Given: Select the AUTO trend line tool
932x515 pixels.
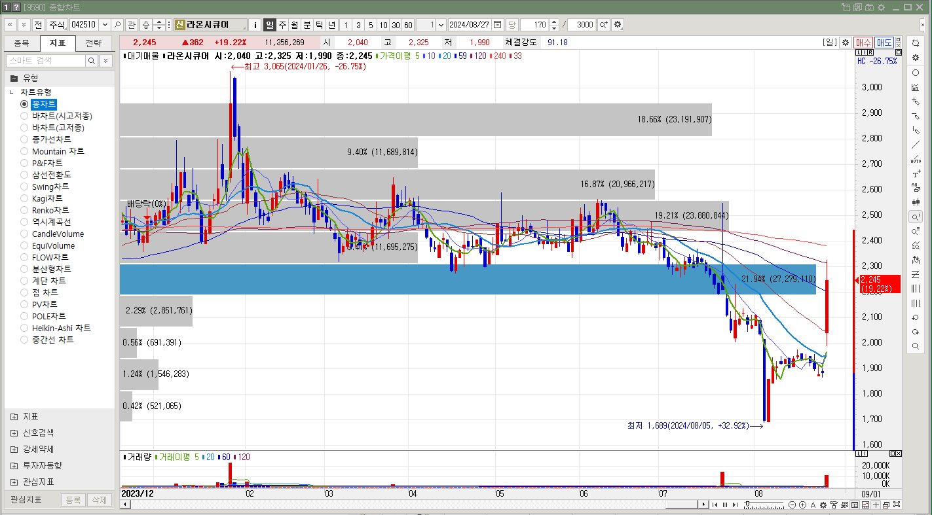Looking at the screenshot, I should point(916,159).
